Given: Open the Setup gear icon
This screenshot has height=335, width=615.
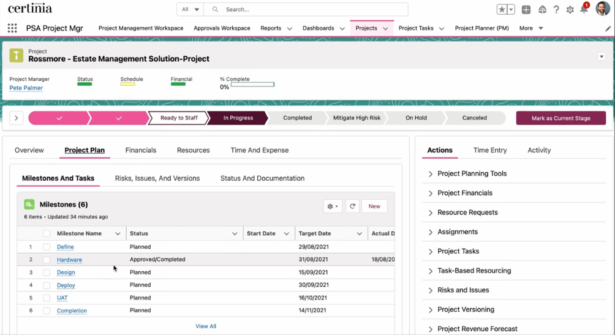Looking at the screenshot, I should [570, 10].
